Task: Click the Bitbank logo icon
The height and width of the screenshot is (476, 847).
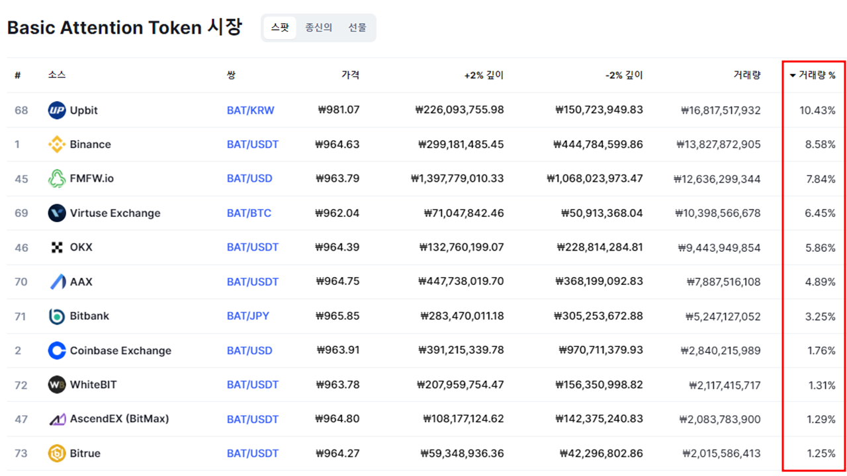Action: point(57,316)
